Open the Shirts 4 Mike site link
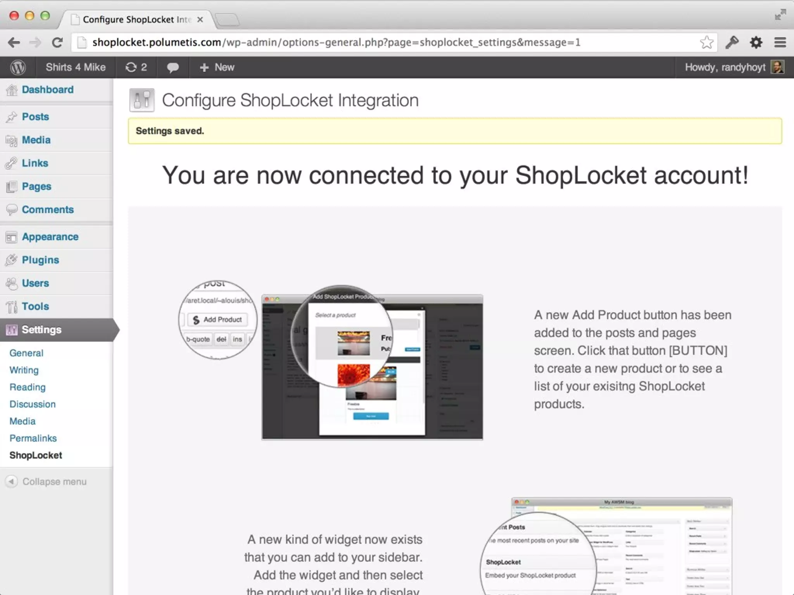 click(x=76, y=67)
